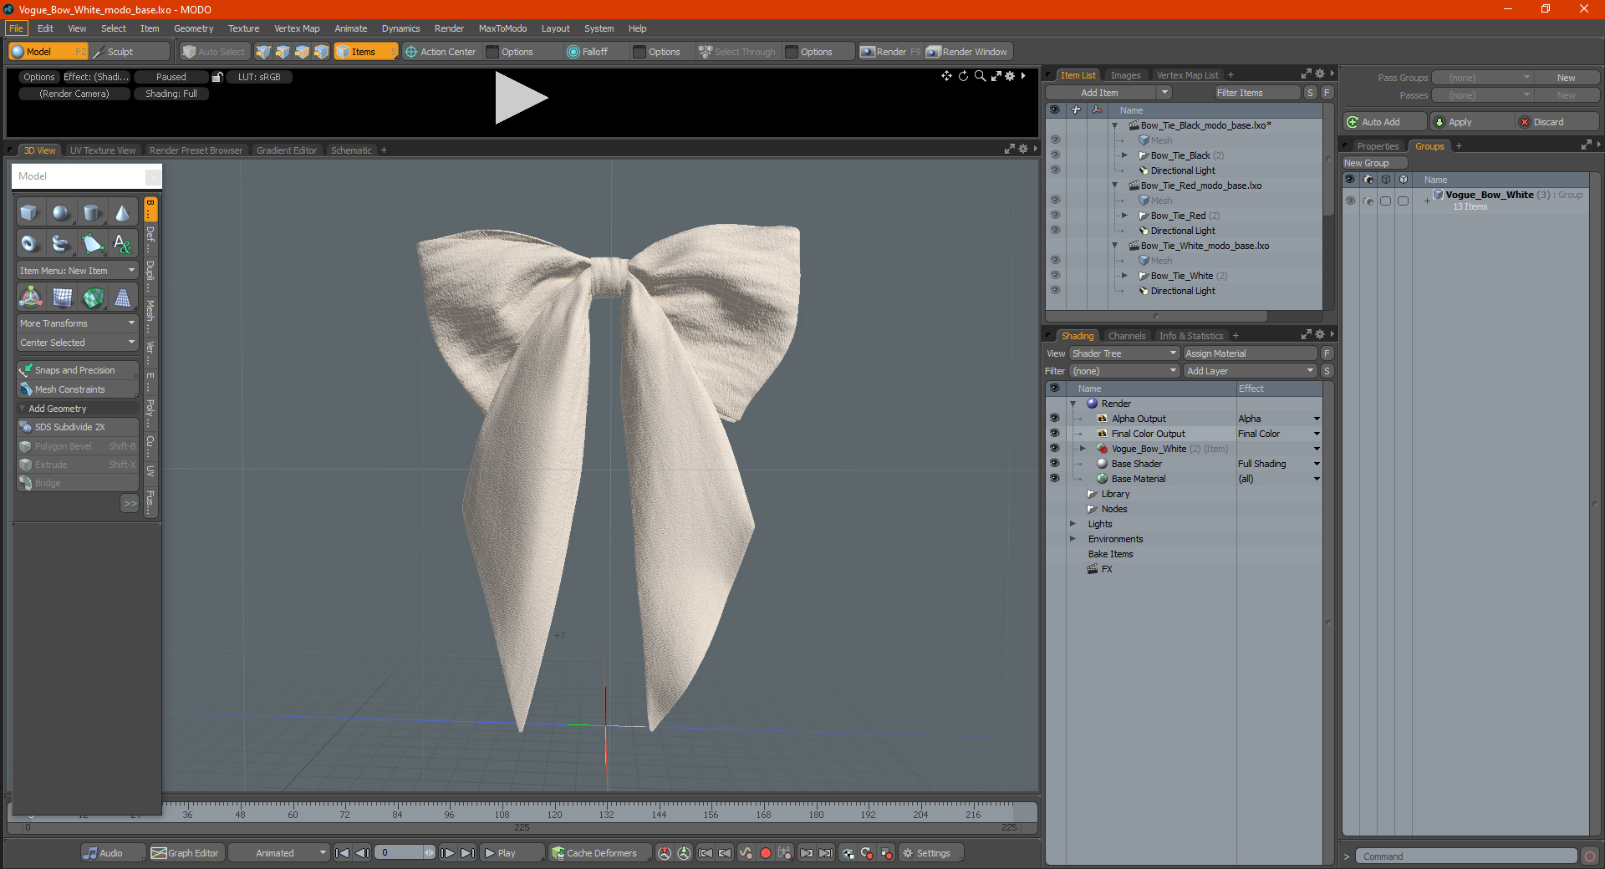Pick the Torus primitive tool
The image size is (1605, 869).
pyautogui.click(x=29, y=244)
